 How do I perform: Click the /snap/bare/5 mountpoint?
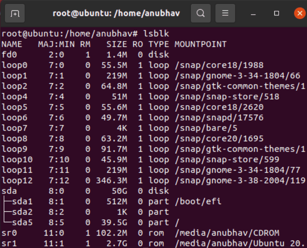pos(206,128)
